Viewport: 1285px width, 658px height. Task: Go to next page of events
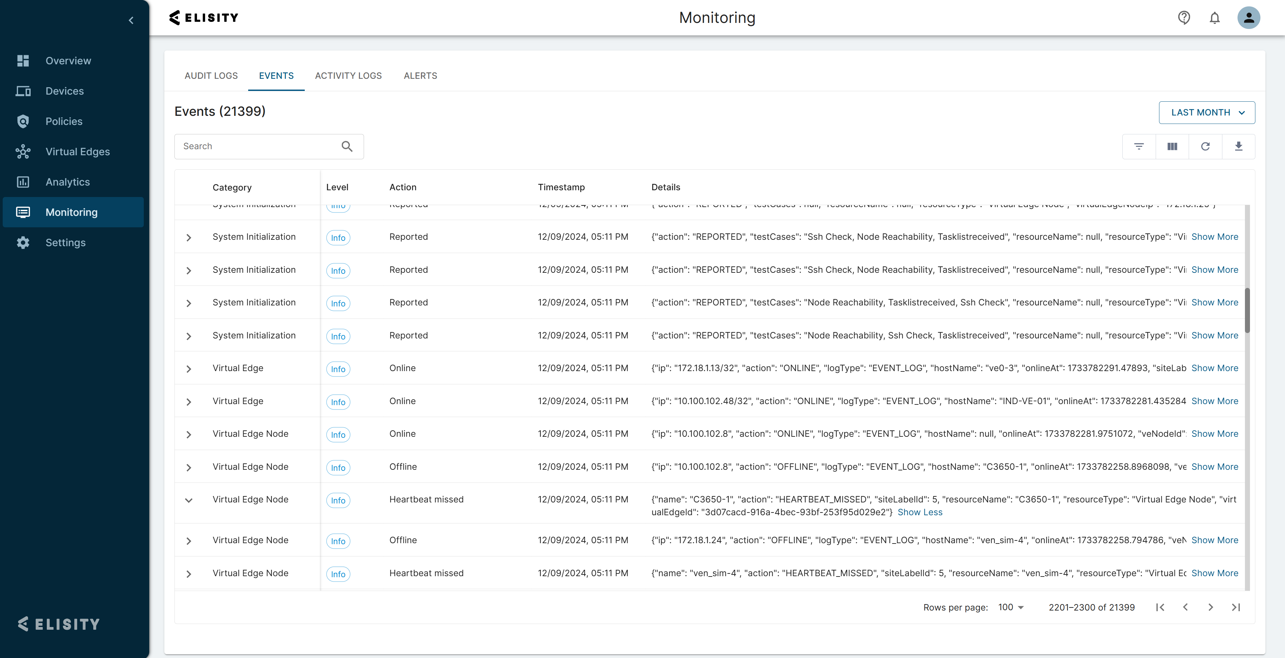click(x=1211, y=607)
